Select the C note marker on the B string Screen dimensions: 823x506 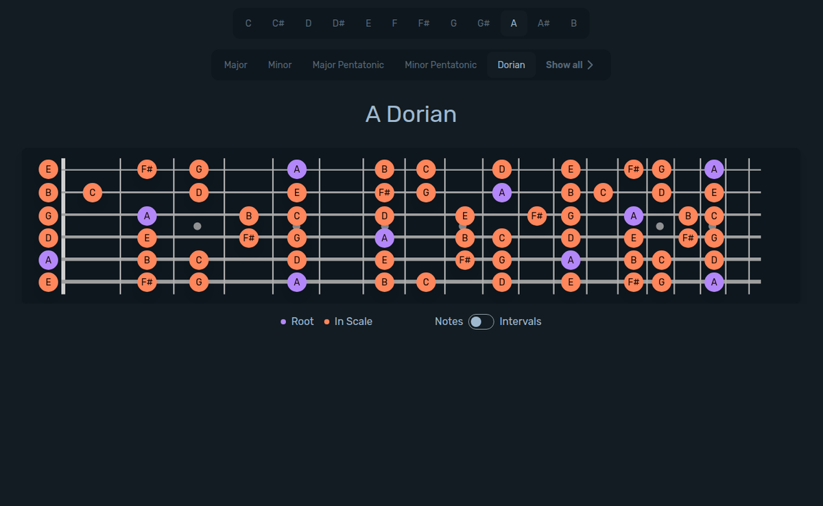pyautogui.click(x=91, y=193)
